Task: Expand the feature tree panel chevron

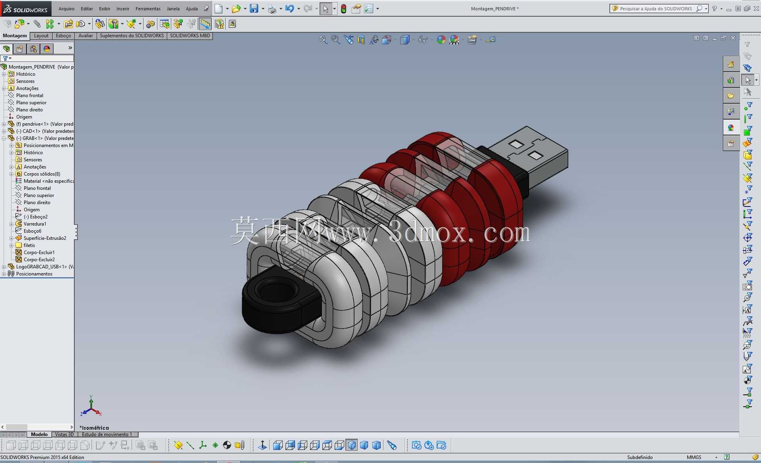Action: pyautogui.click(x=70, y=48)
